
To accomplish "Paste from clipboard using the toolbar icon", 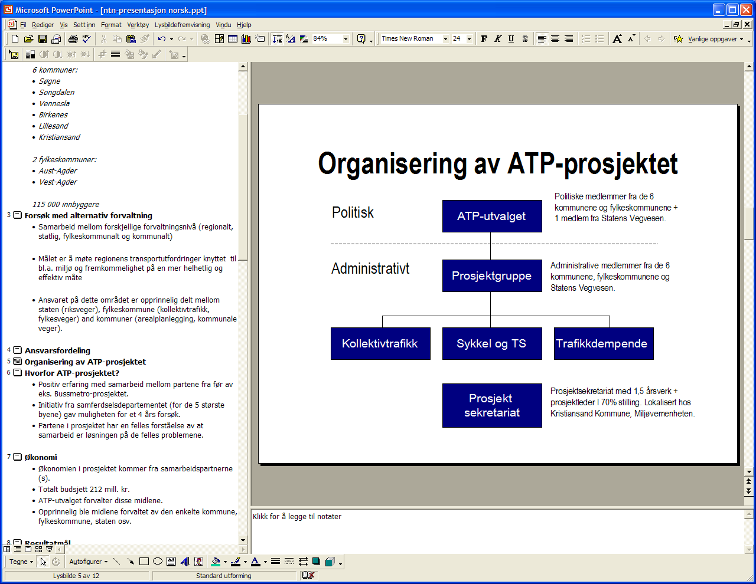I will 131,39.
